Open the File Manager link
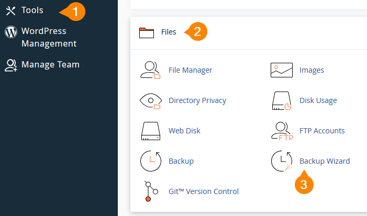This screenshot has width=367, height=216. point(190,70)
